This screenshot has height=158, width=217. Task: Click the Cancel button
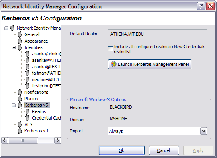(x=164, y=150)
